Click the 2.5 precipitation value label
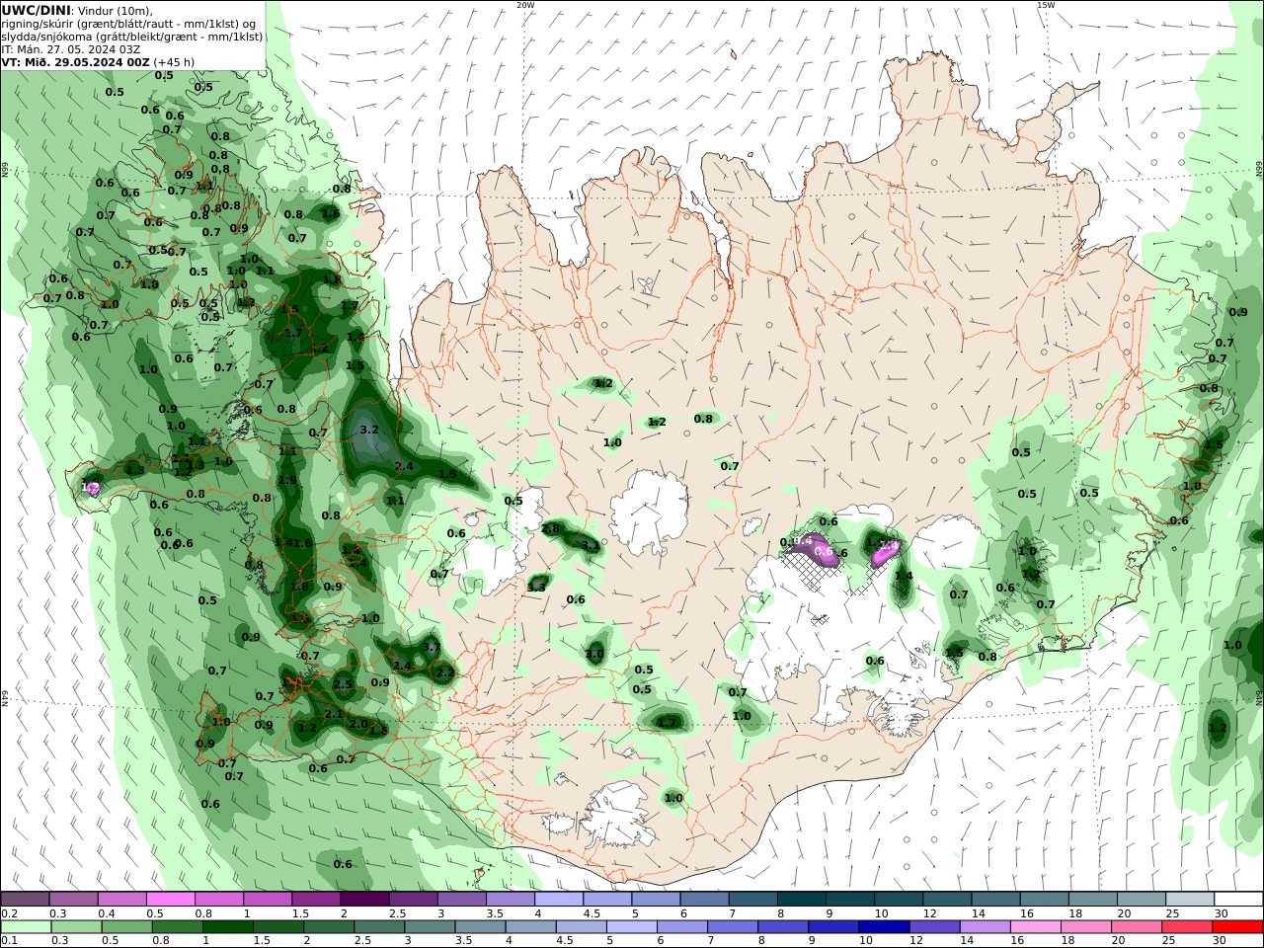This screenshot has width=1264, height=948. point(343,683)
